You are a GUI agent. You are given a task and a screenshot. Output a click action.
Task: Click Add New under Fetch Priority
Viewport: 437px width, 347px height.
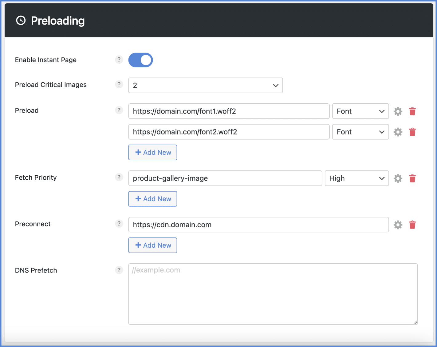click(152, 199)
